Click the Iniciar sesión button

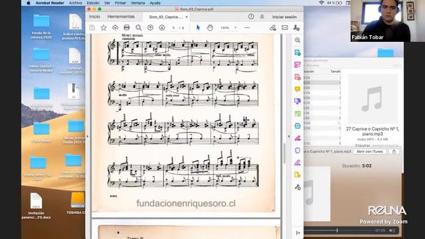[284, 17]
